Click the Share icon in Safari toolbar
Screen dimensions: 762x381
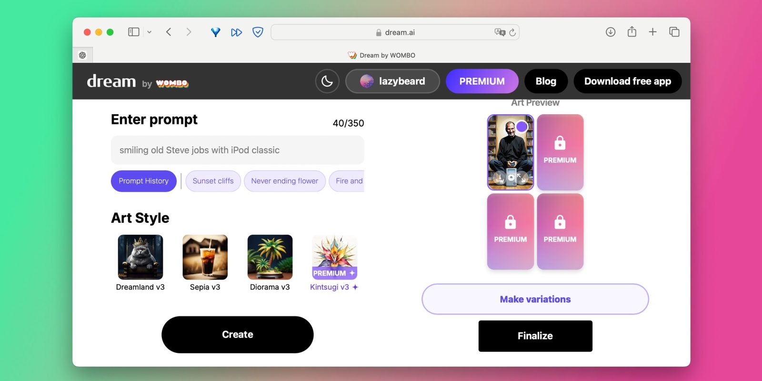click(632, 32)
